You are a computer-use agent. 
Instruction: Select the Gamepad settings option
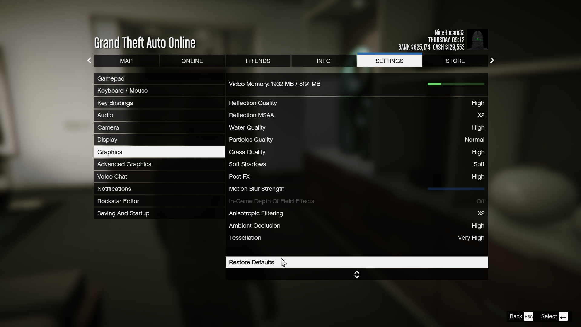159,78
